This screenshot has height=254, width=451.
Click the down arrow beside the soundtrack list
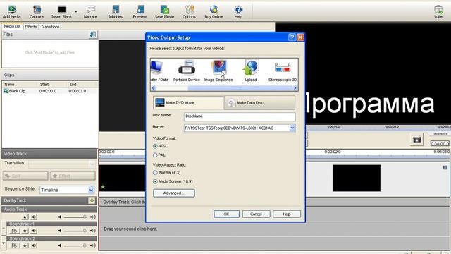pyautogui.click(x=4, y=243)
